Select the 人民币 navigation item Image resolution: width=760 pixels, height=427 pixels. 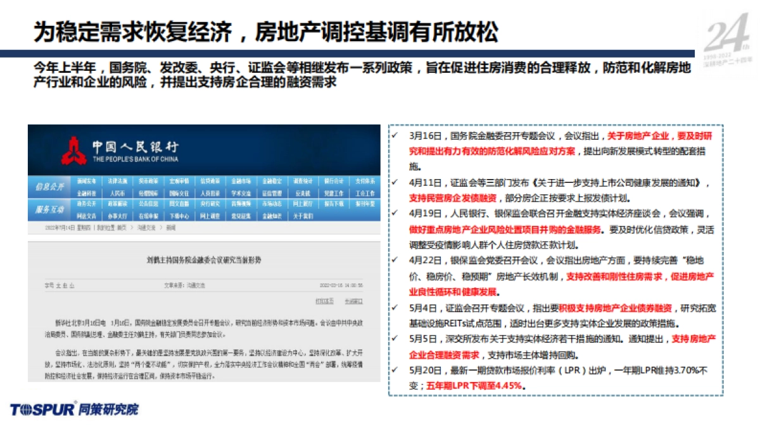click(118, 194)
